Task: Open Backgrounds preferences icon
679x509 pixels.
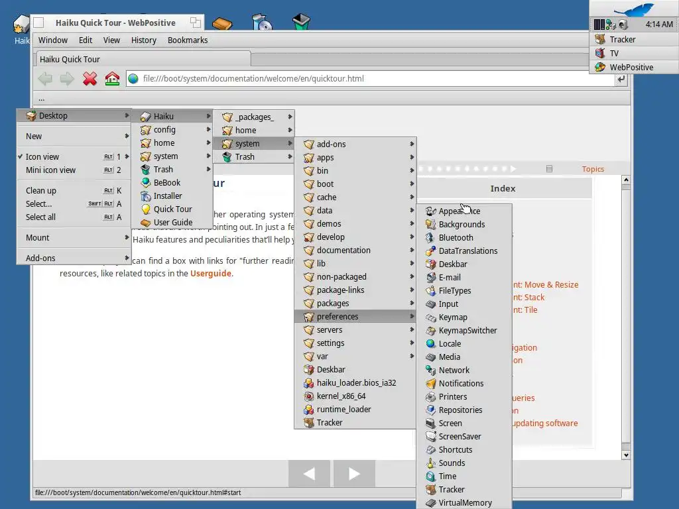Action: point(430,224)
